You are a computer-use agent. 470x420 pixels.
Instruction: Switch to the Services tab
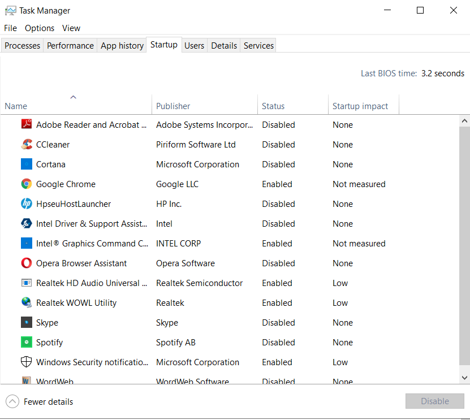click(x=258, y=46)
